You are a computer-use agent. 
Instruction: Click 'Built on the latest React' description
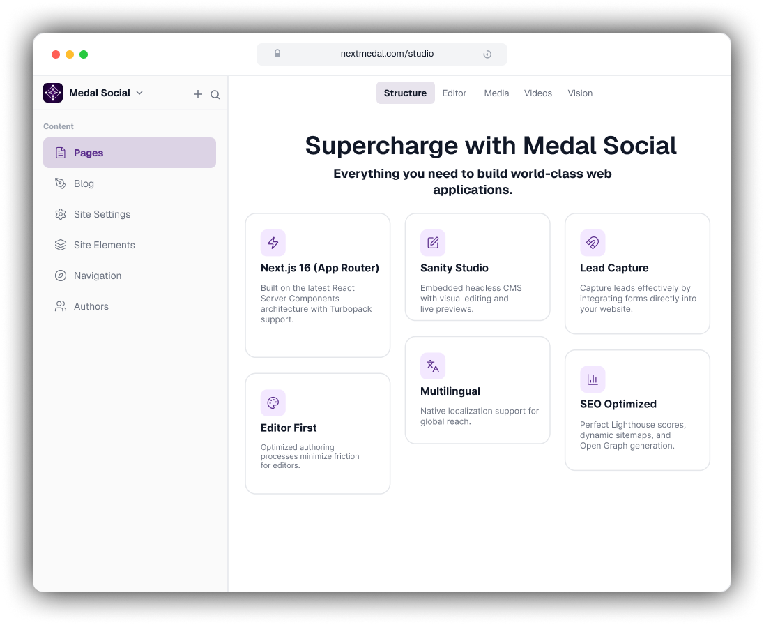[316, 303]
